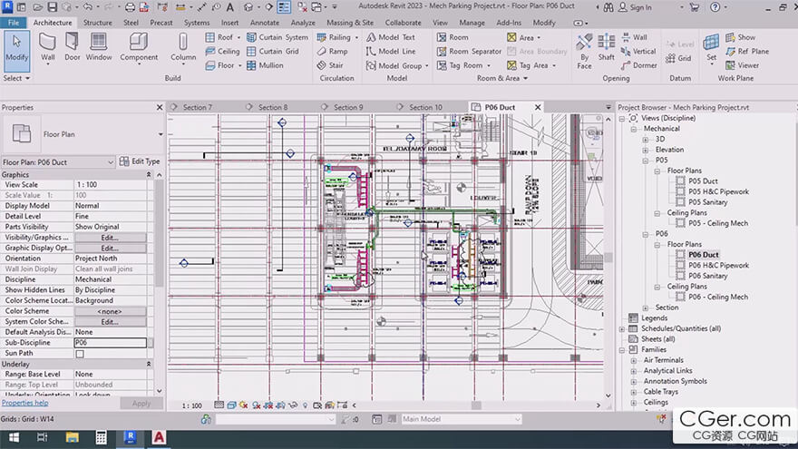
Task: Open P05 H&C Pipework floor plan
Action: click(718, 192)
